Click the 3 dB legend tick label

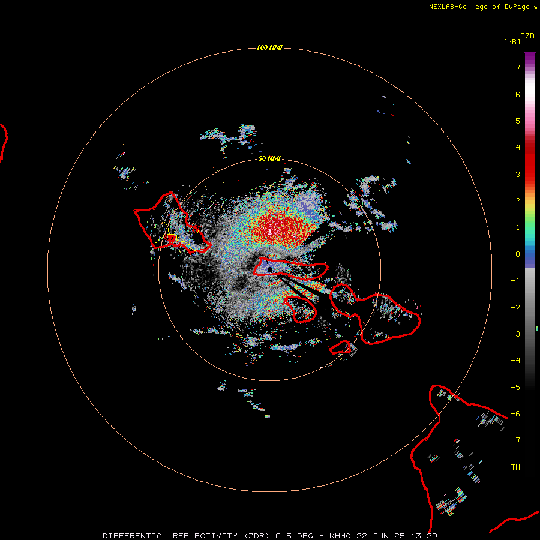(518, 174)
